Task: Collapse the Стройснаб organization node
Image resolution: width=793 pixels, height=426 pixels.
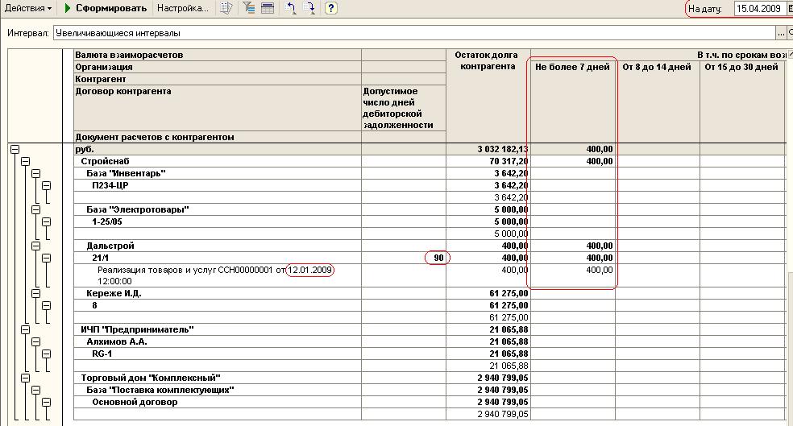Action: click(25, 161)
